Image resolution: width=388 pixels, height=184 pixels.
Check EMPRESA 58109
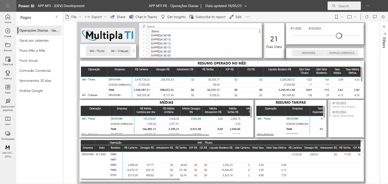click(148, 35)
